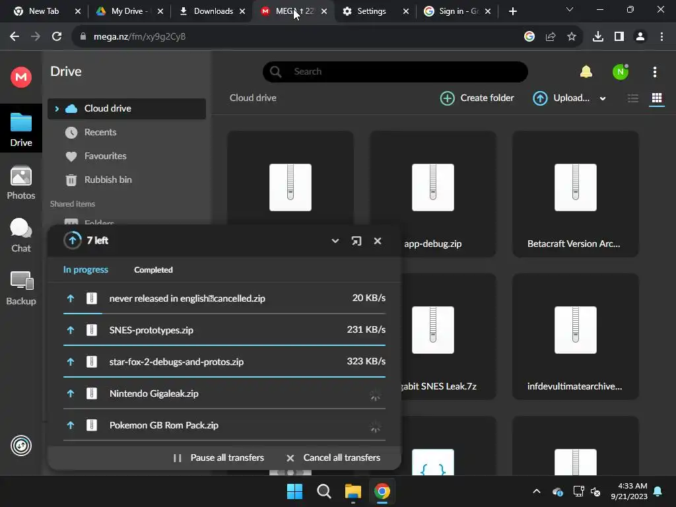Select Nintendo Gigaleak.zip transfer
Image resolution: width=676 pixels, height=507 pixels.
pyautogui.click(x=224, y=393)
